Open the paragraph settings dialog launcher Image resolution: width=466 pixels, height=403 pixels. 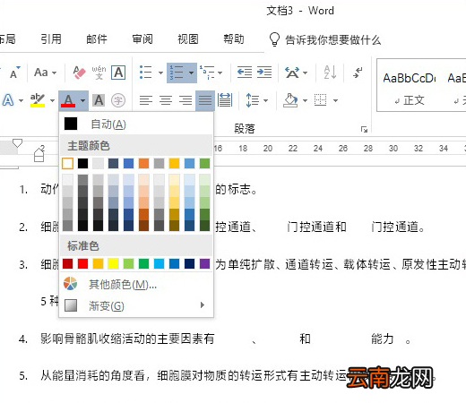(x=364, y=129)
